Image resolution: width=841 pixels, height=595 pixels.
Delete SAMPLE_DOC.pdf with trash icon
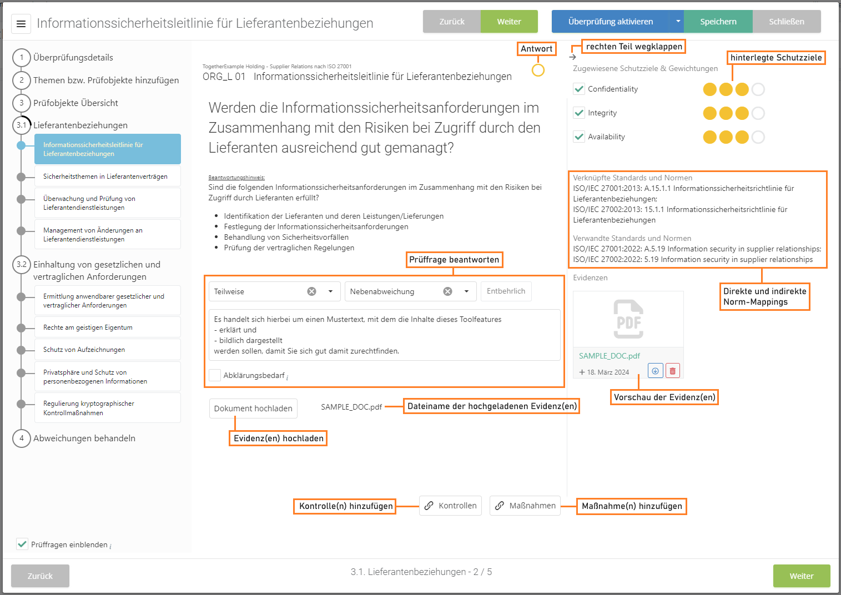point(672,371)
